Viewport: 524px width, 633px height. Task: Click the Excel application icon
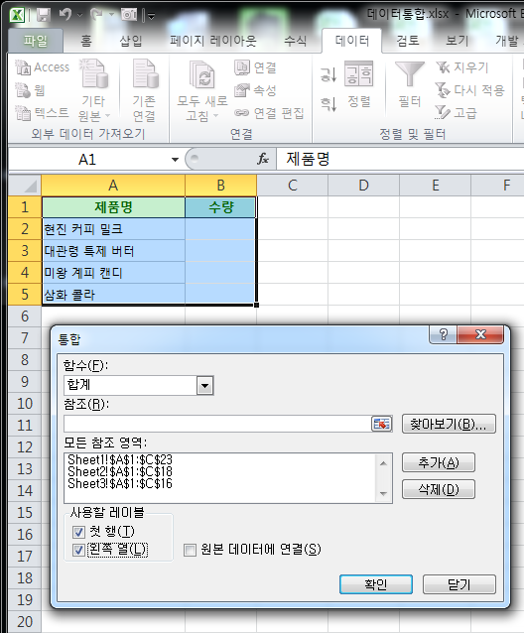tap(17, 15)
